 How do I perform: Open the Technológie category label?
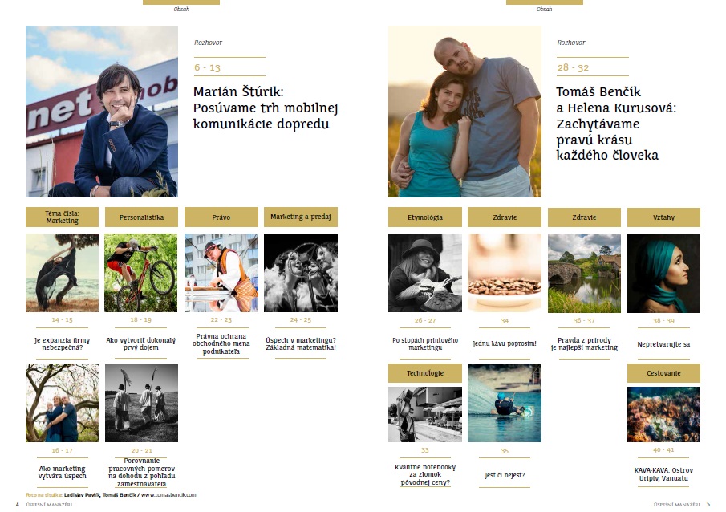[425, 373]
